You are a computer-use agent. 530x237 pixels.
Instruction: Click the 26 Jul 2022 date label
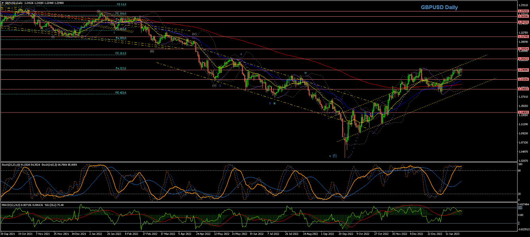[x=291, y=235]
